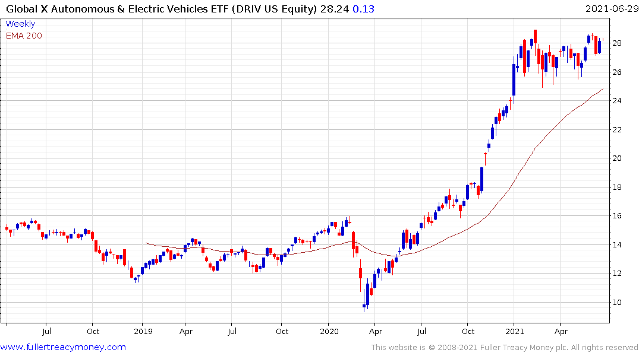Select the 'Weekly' interval label

coord(20,24)
